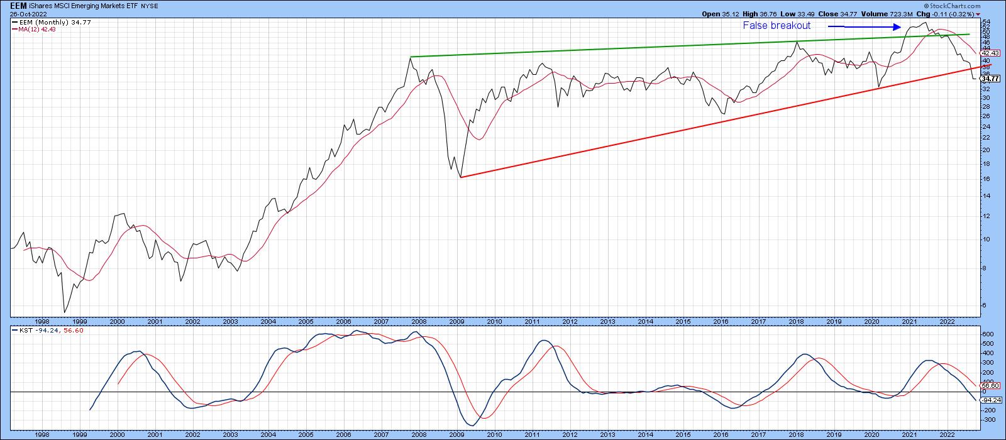The height and width of the screenshot is (440, 1006).
Task: Click the 2020 label on the bottom time axis
Action: (871, 434)
